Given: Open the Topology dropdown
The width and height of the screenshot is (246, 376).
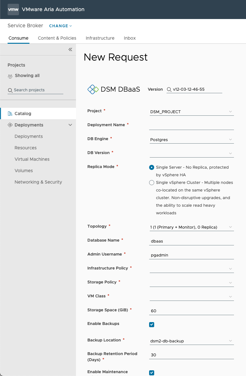Looking at the screenshot, I should pyautogui.click(x=192, y=227).
